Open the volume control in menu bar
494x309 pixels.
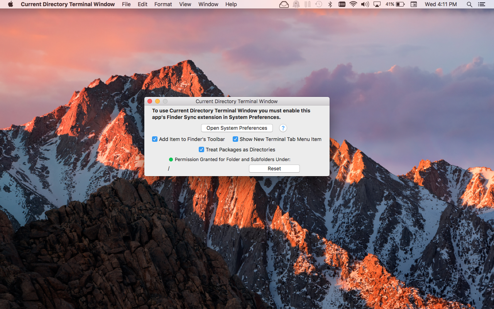pyautogui.click(x=365, y=4)
